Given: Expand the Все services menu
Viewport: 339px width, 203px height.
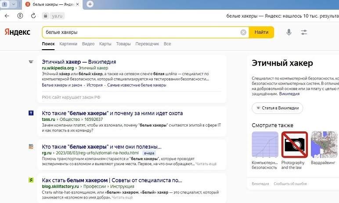Looking at the screenshot, I should click(167, 43).
